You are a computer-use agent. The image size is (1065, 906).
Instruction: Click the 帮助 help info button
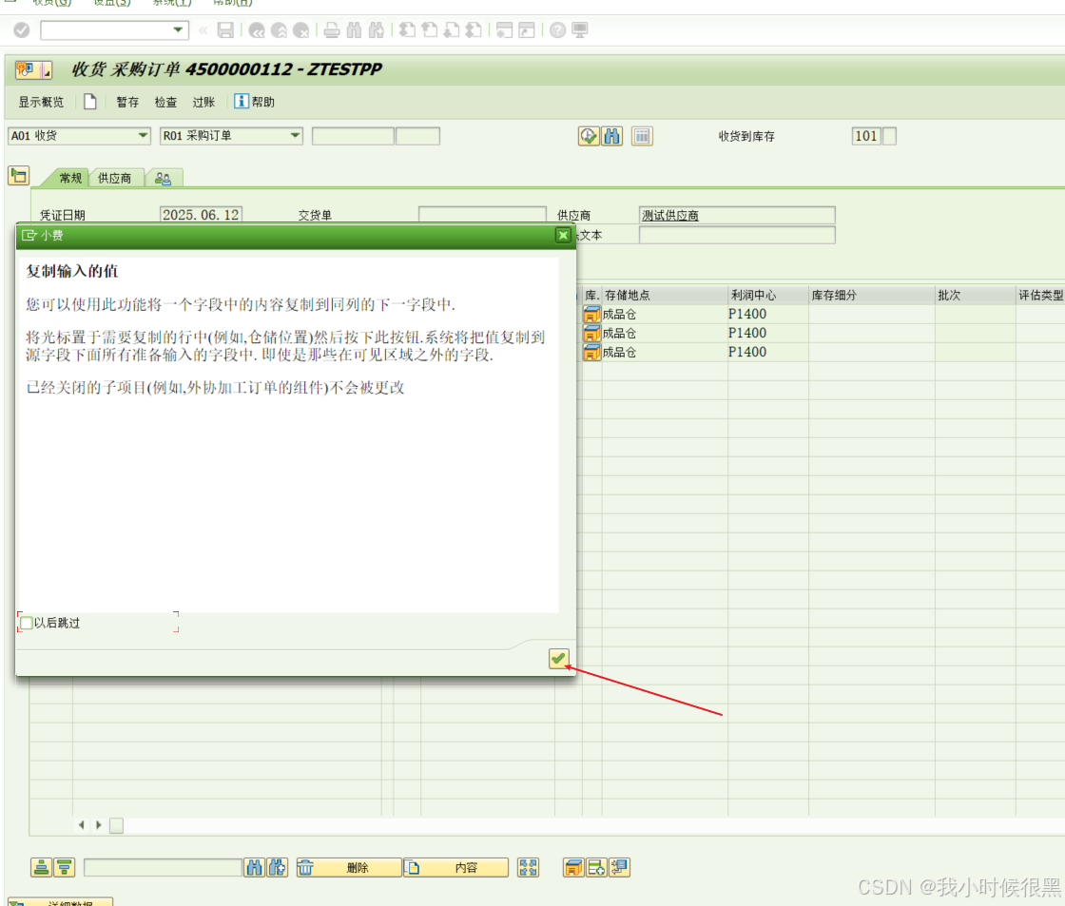(254, 102)
